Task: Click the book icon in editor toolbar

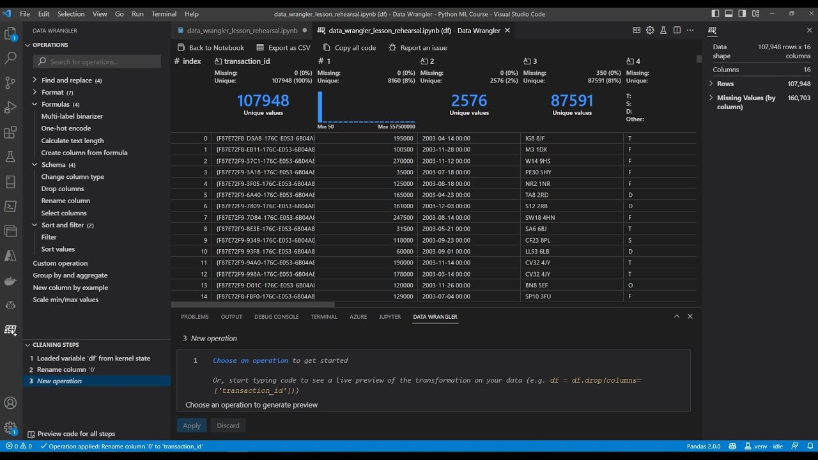Action: (x=637, y=30)
